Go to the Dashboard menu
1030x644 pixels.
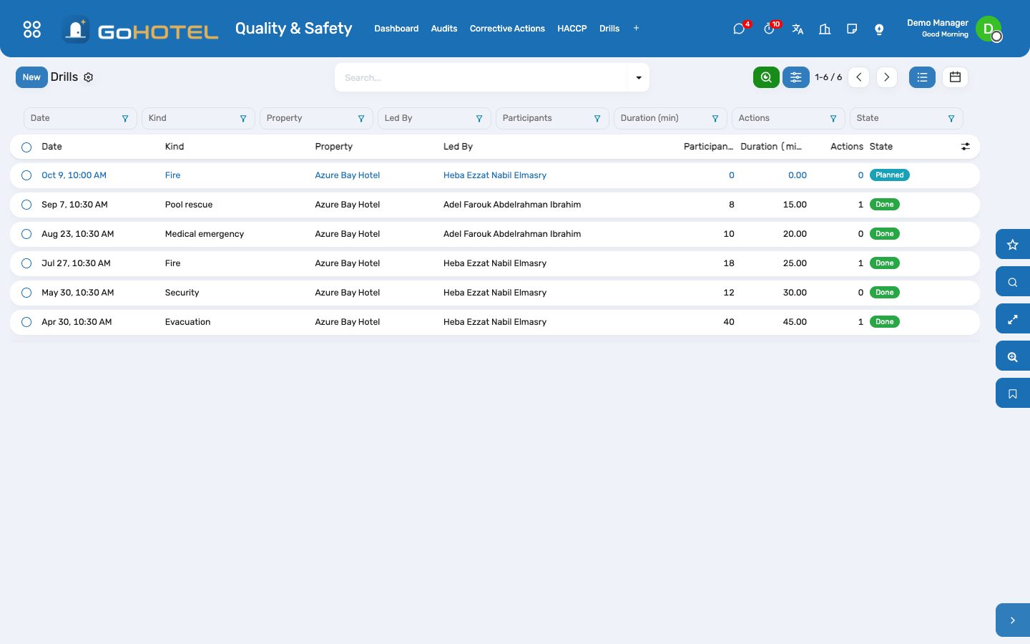396,29
